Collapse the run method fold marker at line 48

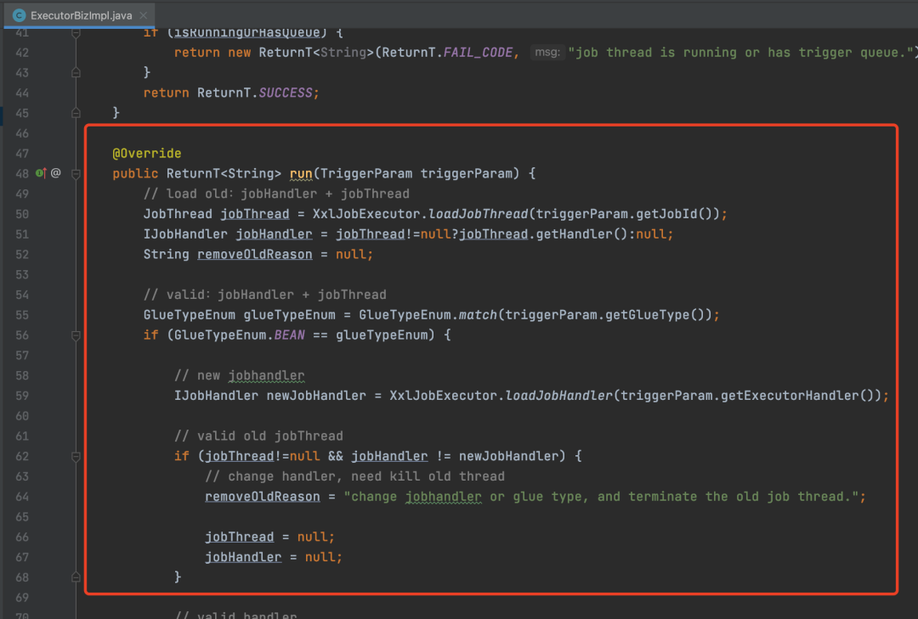tap(76, 174)
